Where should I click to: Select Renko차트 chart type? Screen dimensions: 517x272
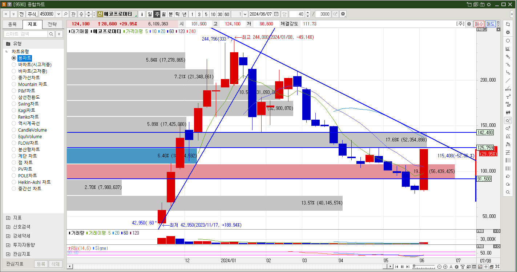click(25, 117)
